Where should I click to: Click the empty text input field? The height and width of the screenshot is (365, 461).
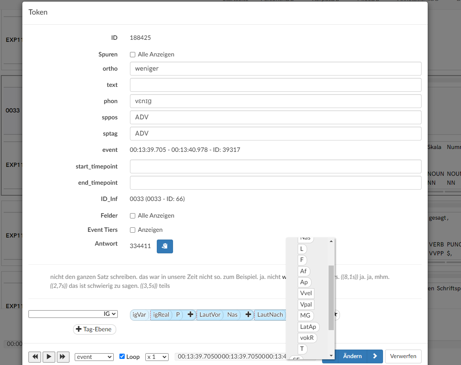pos(275,85)
